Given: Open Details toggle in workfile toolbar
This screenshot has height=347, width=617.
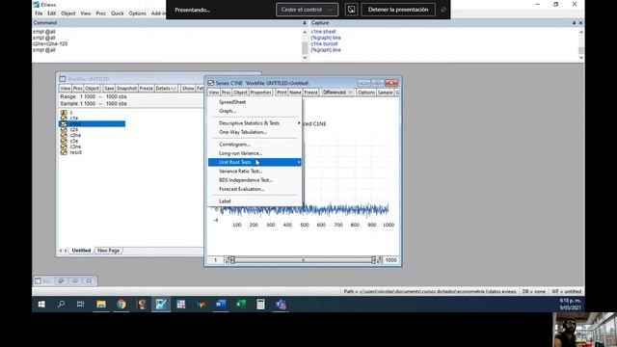Looking at the screenshot, I should (x=166, y=89).
